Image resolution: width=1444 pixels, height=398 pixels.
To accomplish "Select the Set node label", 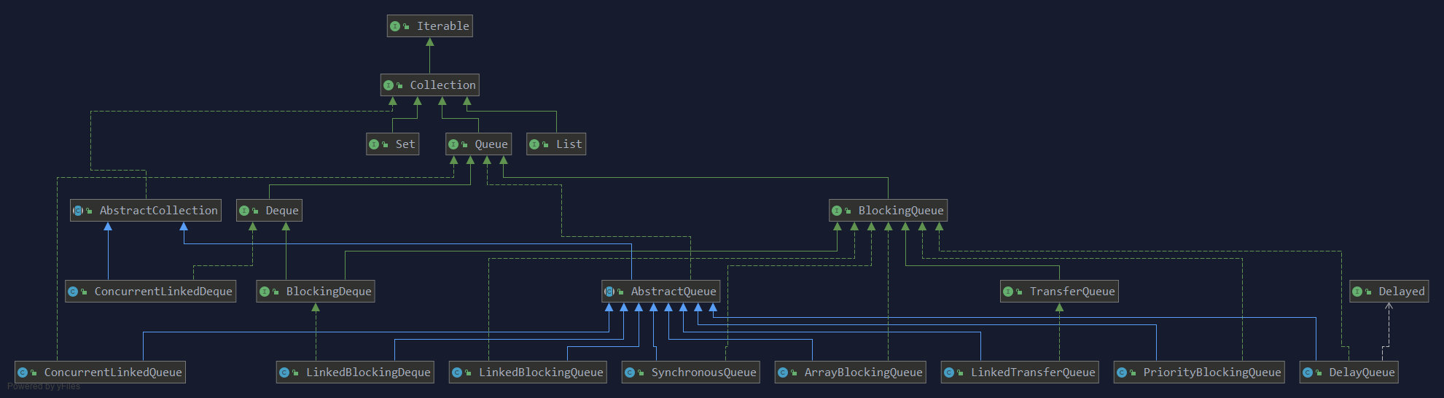I will pyautogui.click(x=405, y=144).
